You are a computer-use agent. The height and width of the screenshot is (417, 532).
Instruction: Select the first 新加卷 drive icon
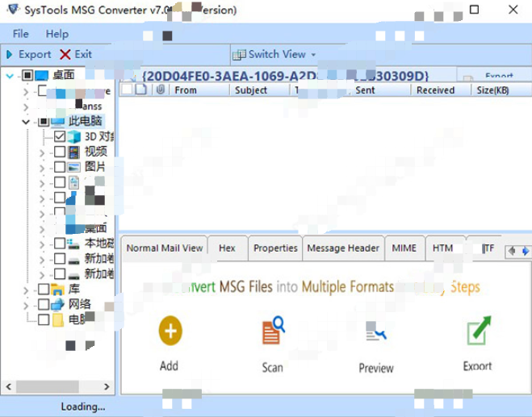click(73, 261)
